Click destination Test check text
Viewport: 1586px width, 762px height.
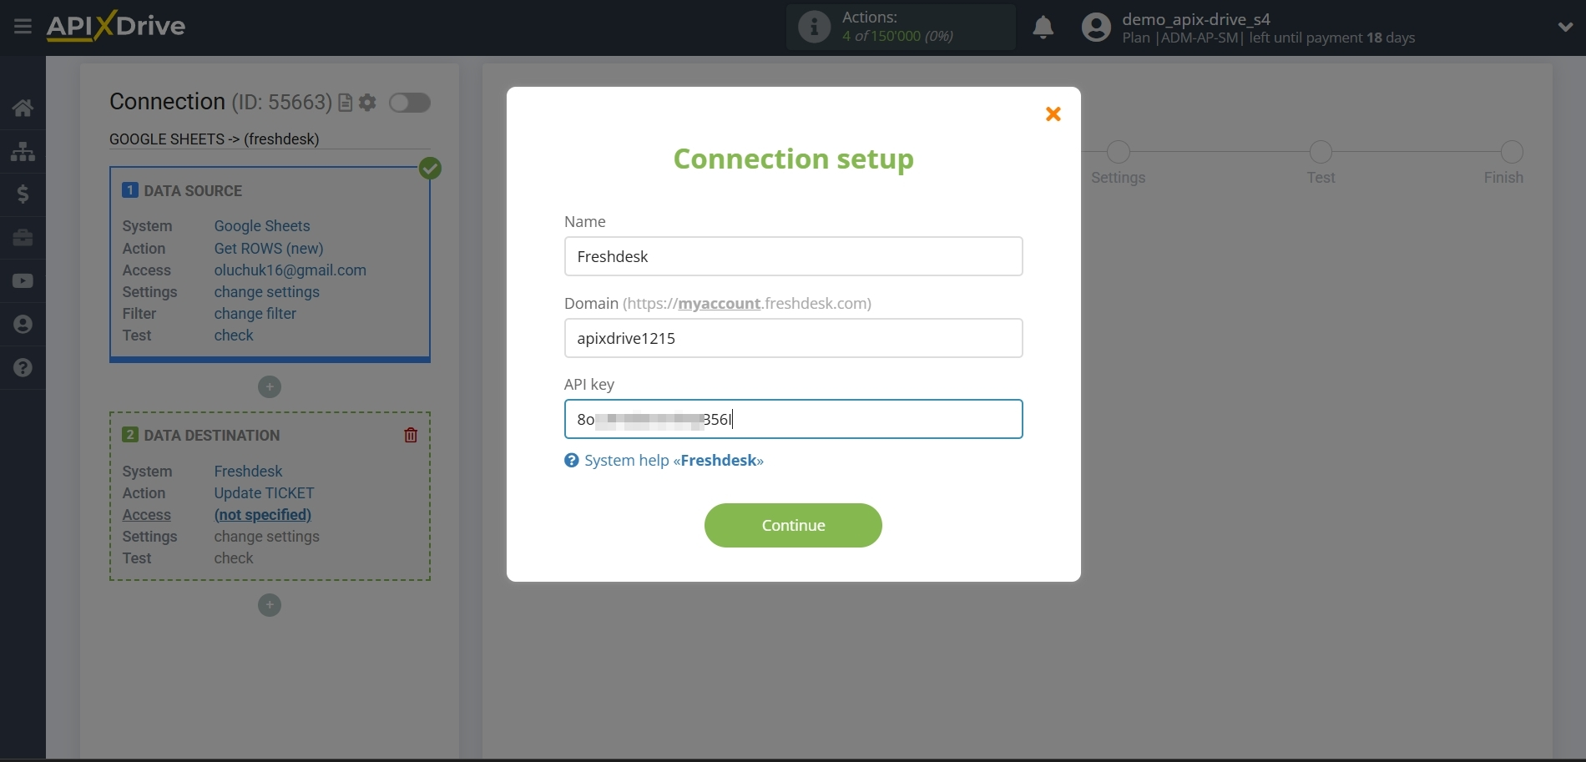point(234,558)
